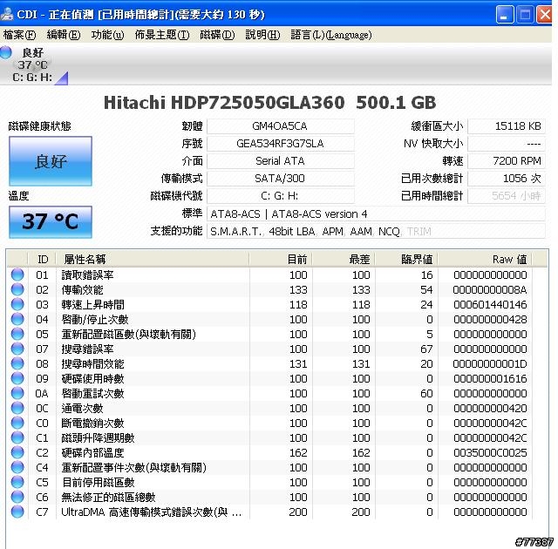Open the 說明(H) menu
The image size is (558, 549).
pos(263,35)
